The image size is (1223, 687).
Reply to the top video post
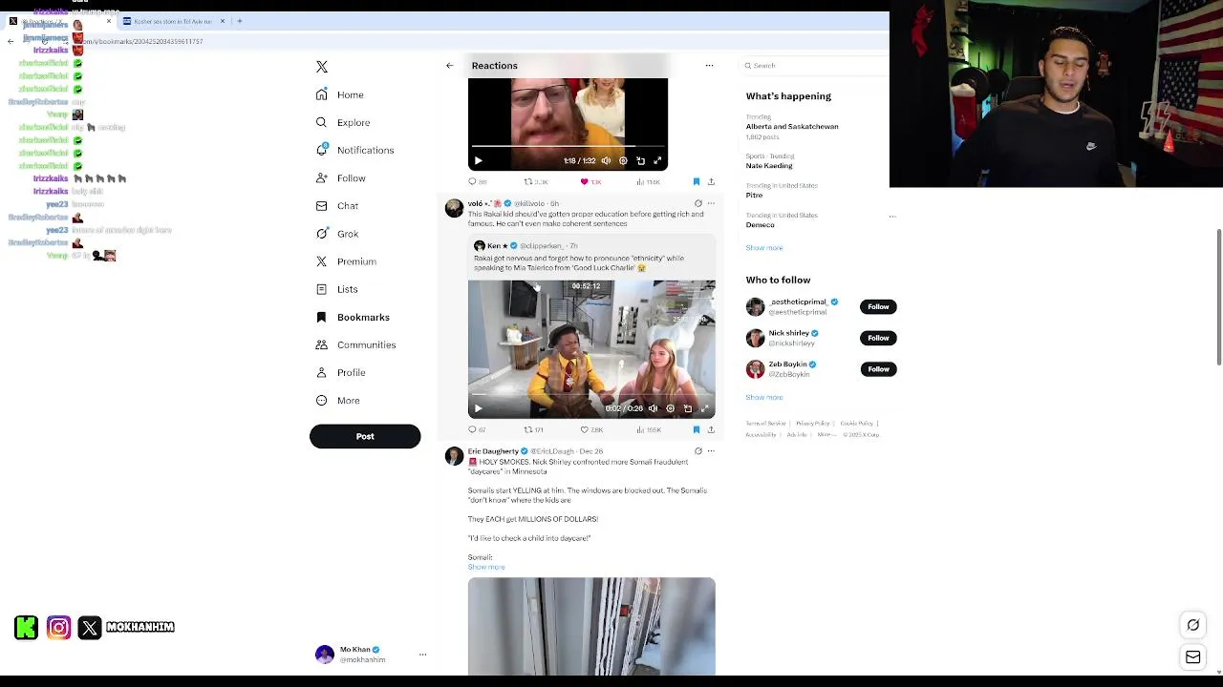click(477, 181)
